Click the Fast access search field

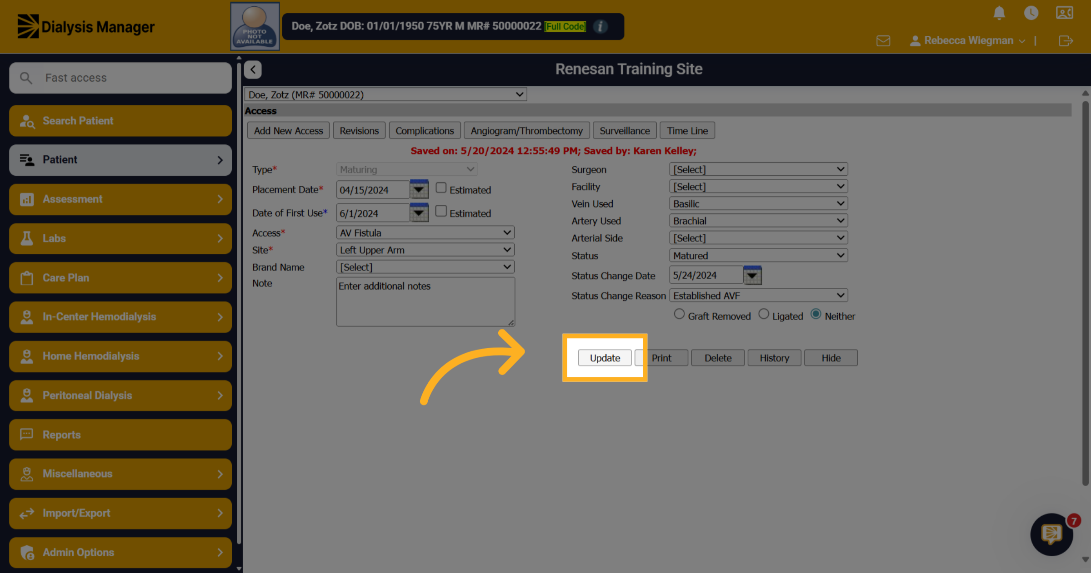point(120,78)
